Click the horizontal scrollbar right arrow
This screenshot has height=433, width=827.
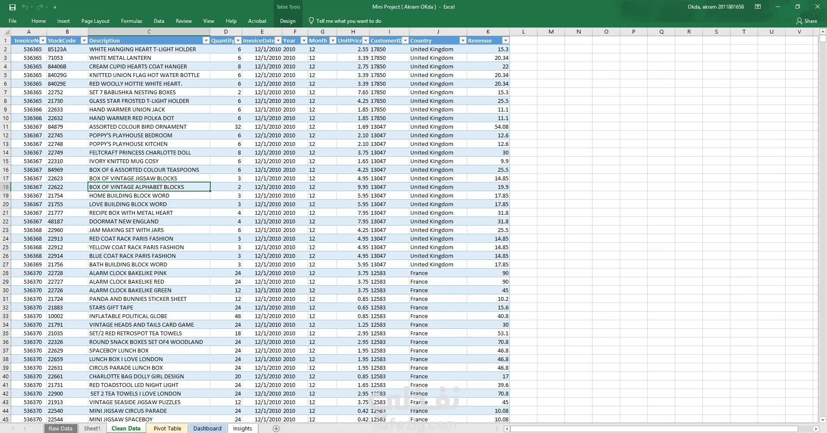[815, 429]
